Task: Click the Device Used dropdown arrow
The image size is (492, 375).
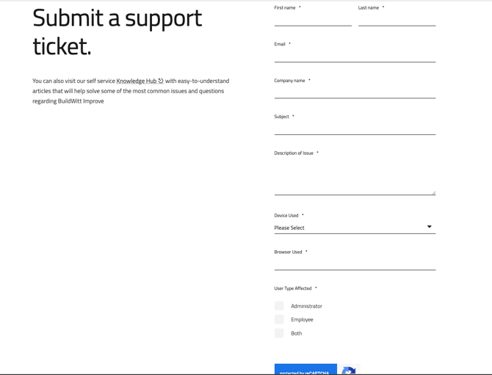Action: 430,227
